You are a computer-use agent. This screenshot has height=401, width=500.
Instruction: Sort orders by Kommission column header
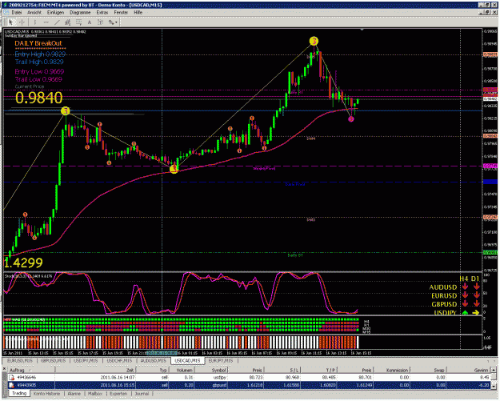pos(391,371)
